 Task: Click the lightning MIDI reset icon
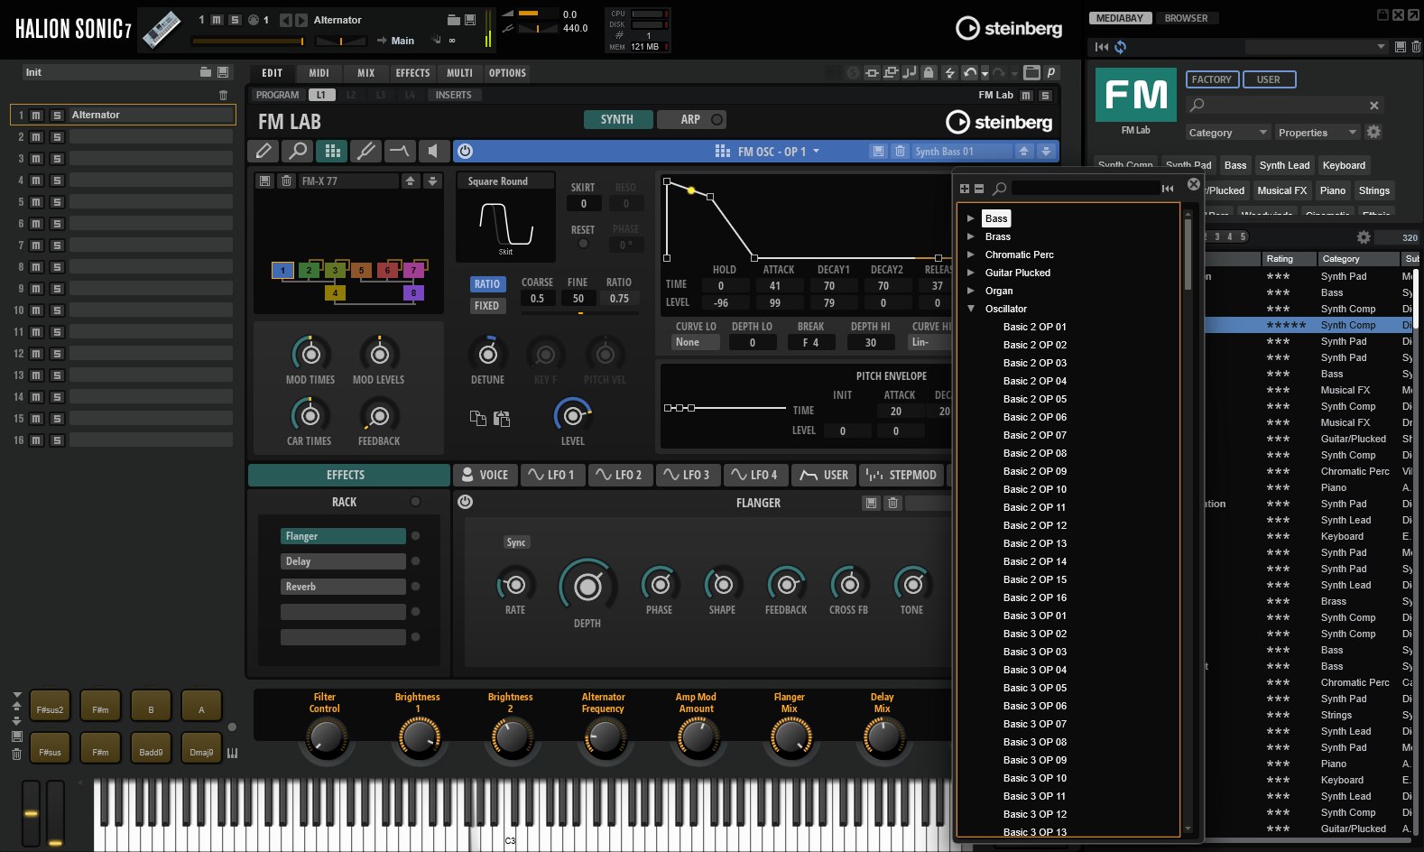point(949,73)
